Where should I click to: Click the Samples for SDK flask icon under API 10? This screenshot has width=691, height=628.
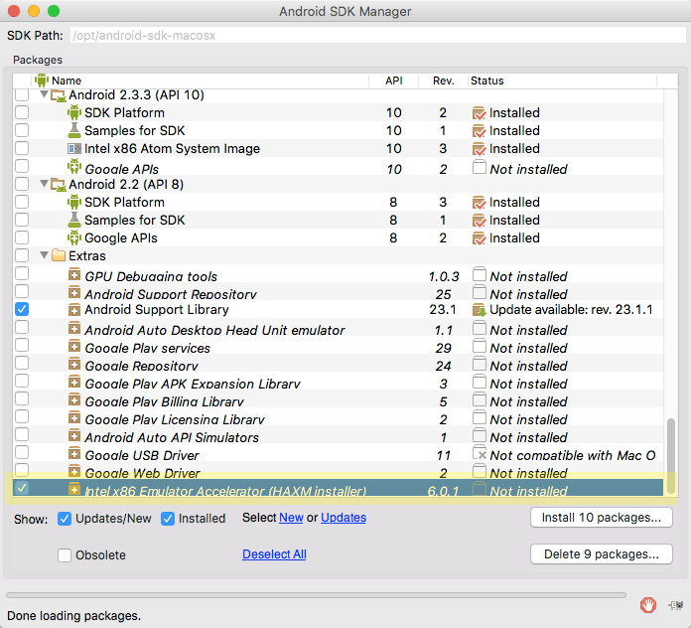point(74,130)
